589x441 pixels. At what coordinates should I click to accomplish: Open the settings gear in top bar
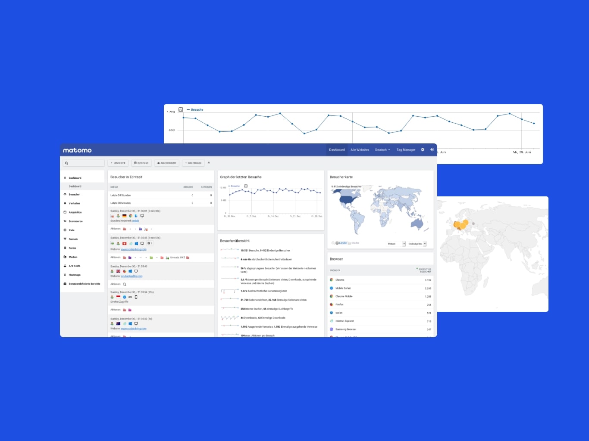pos(423,150)
